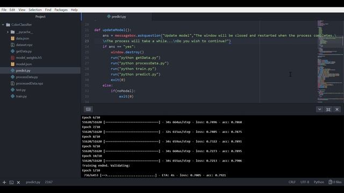Open getData.py in the tree
The image size is (344, 193).
click(x=24, y=51)
